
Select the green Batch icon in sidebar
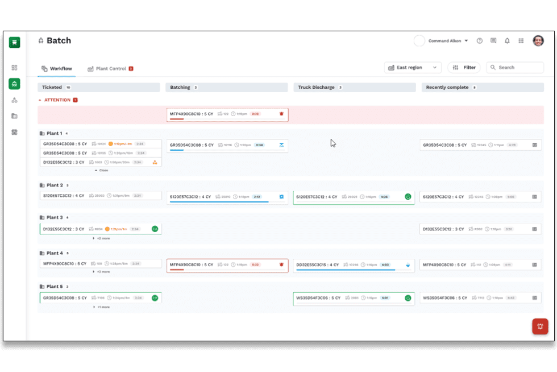pyautogui.click(x=14, y=84)
